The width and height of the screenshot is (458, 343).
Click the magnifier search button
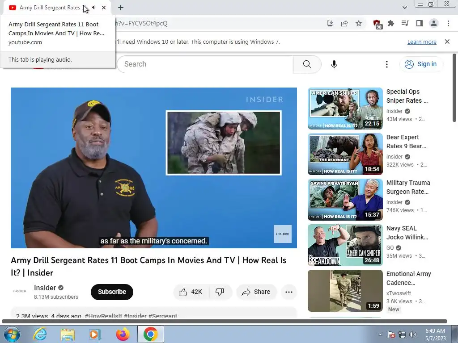[x=307, y=64]
